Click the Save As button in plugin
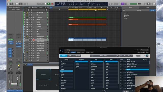The image size is (163, 92). point(130,56)
